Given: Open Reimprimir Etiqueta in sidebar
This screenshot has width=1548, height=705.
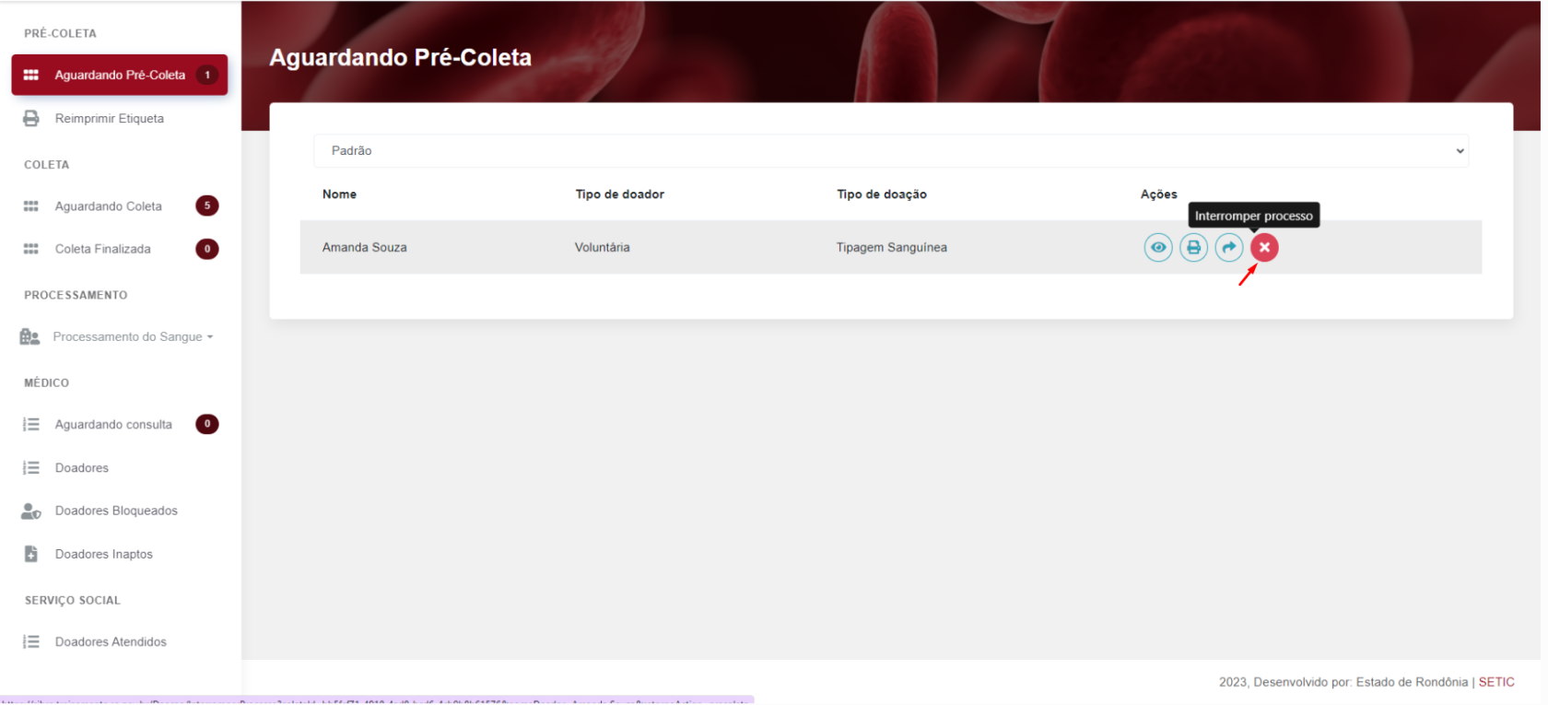Looking at the screenshot, I should (110, 118).
